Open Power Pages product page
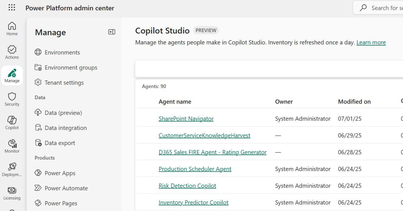 [61, 204]
